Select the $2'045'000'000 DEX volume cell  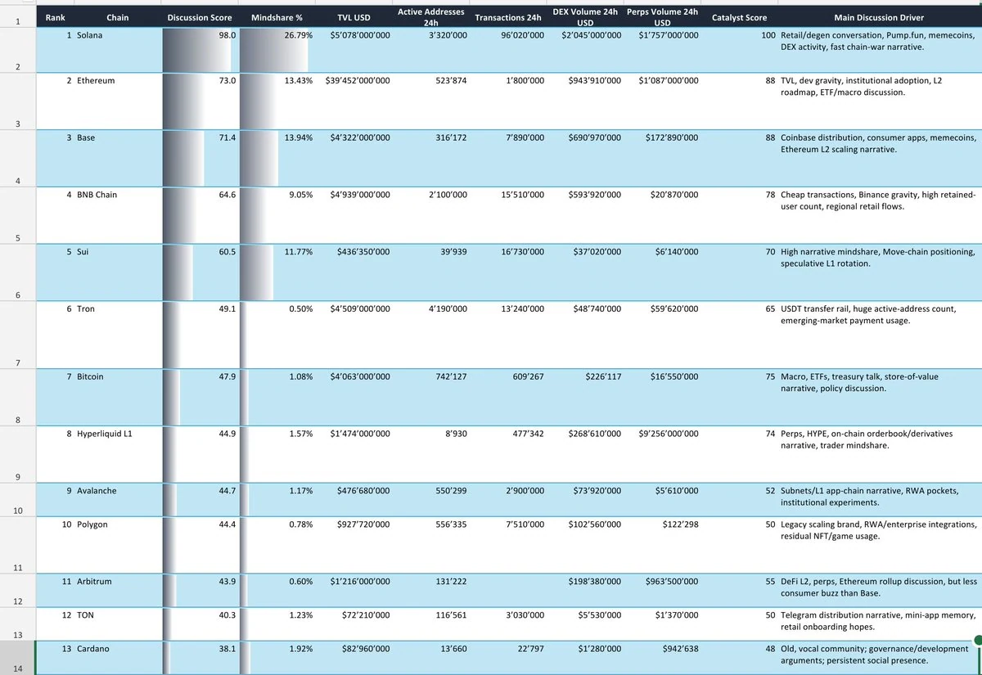(x=586, y=51)
